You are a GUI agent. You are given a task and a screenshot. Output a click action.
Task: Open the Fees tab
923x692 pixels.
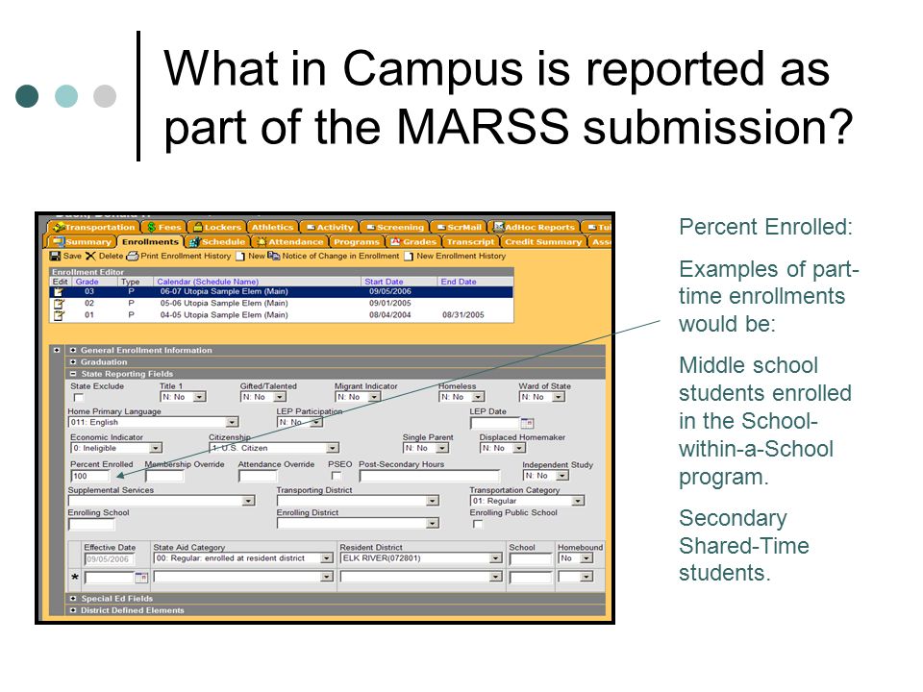(163, 227)
